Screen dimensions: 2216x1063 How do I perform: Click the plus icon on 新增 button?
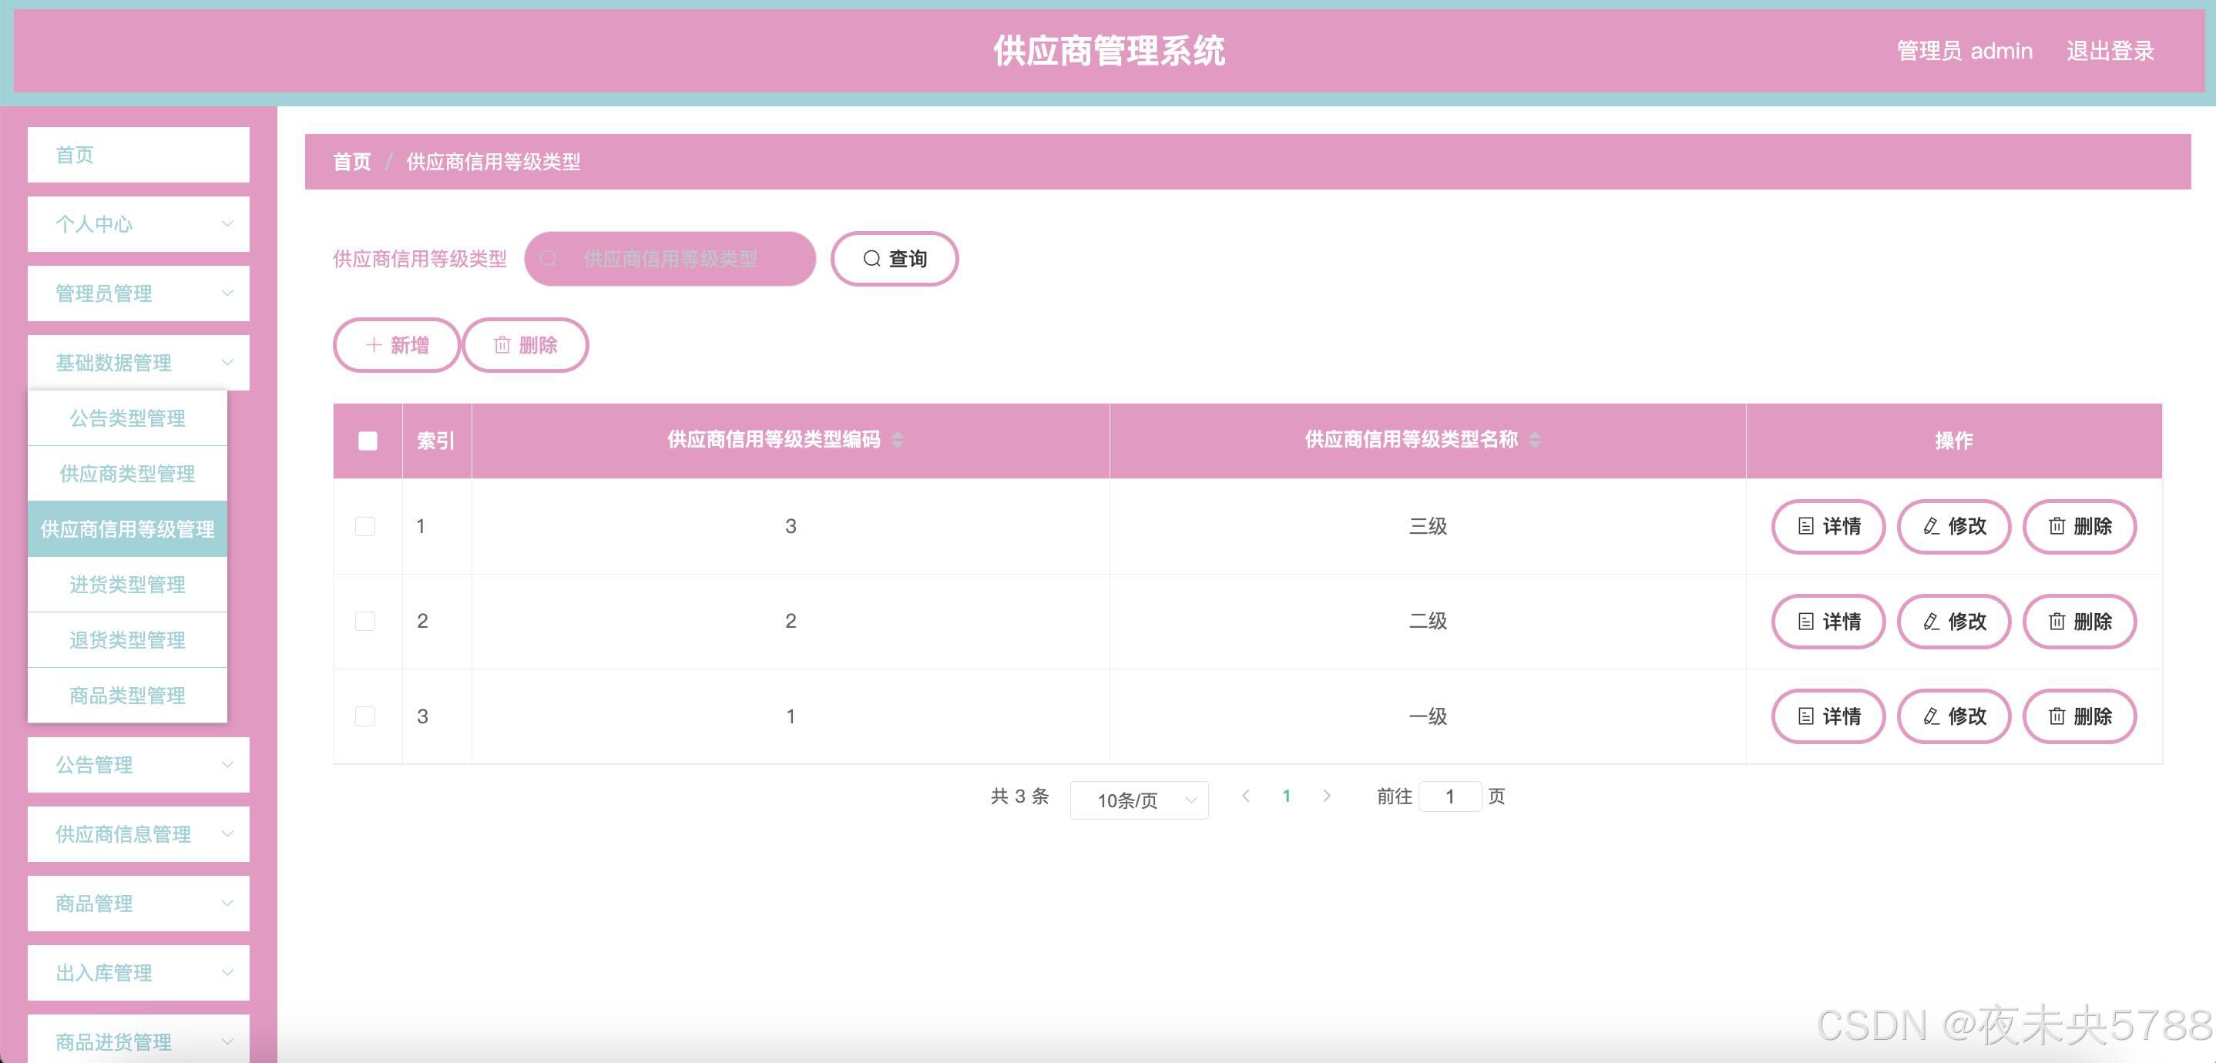374,345
